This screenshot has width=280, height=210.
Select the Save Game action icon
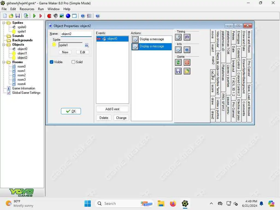[178, 71]
